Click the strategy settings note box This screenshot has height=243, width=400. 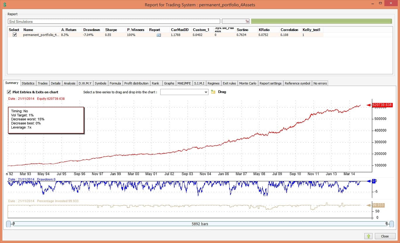tap(46, 120)
